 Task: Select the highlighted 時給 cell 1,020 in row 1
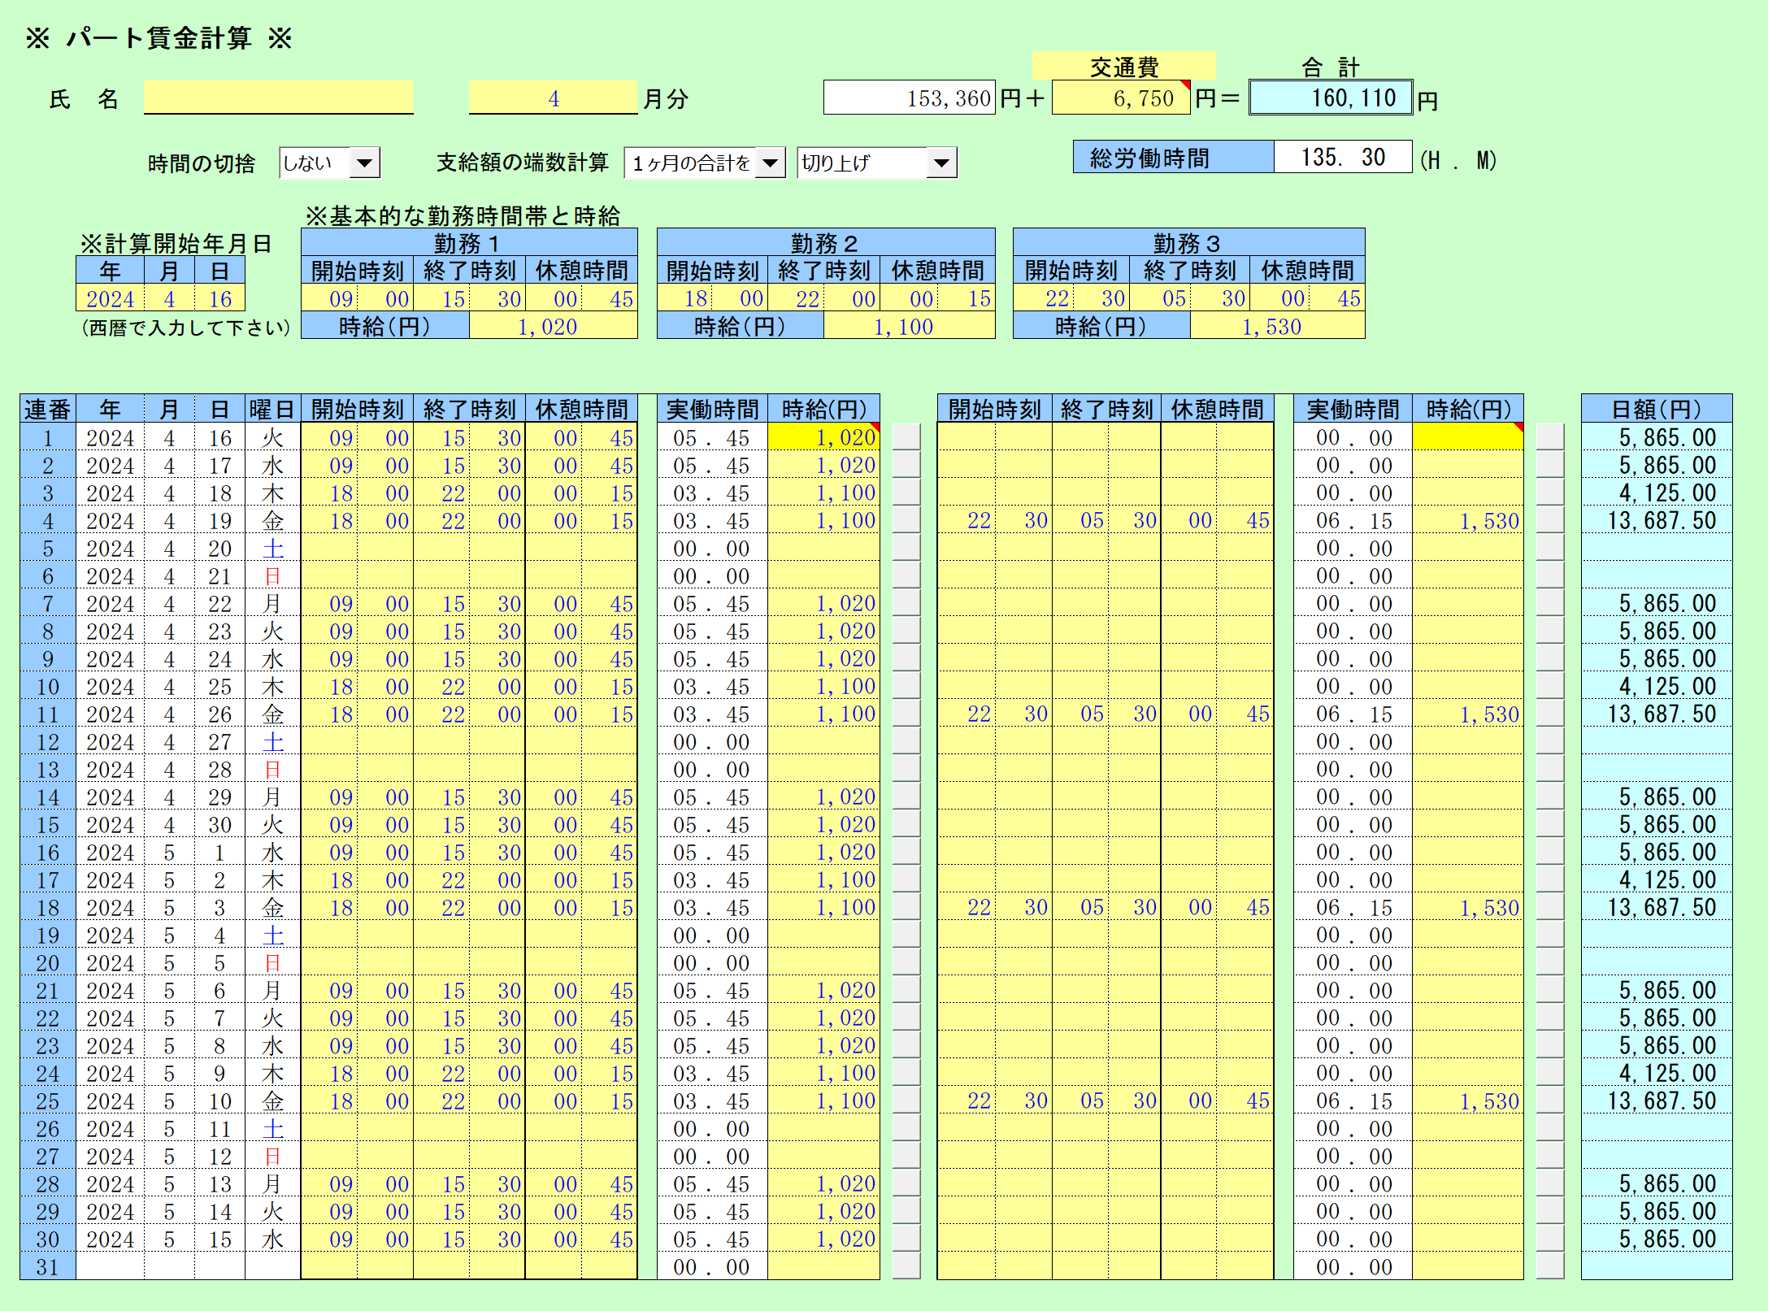[x=823, y=437]
